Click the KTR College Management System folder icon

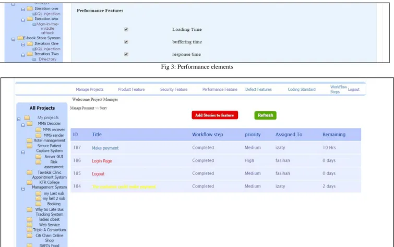point(30,182)
